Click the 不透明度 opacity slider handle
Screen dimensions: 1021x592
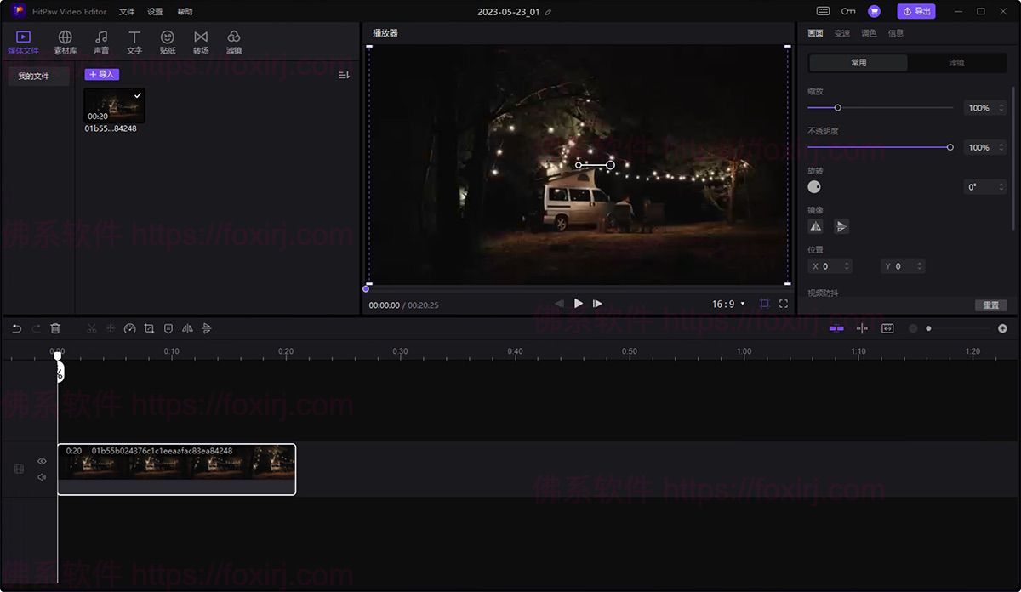(950, 147)
